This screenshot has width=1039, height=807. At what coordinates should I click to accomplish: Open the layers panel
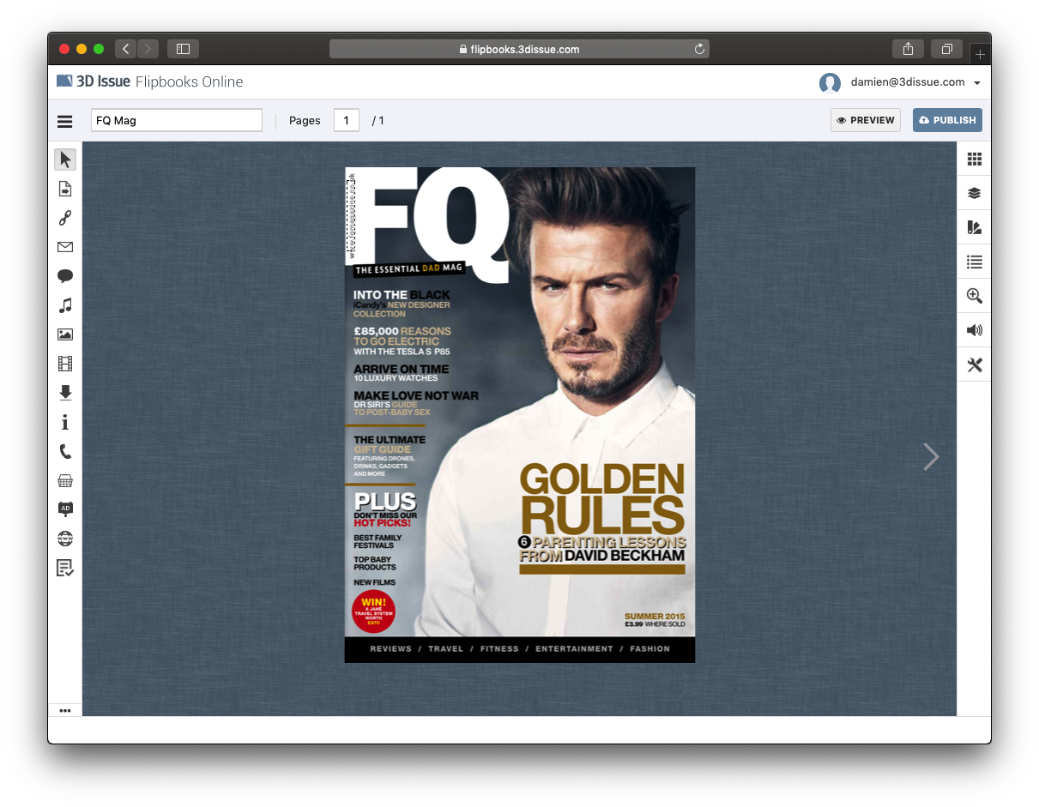(x=974, y=193)
